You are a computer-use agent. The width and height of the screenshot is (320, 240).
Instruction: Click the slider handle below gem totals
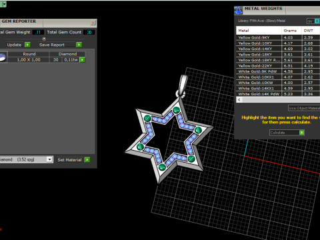pos(44,39)
